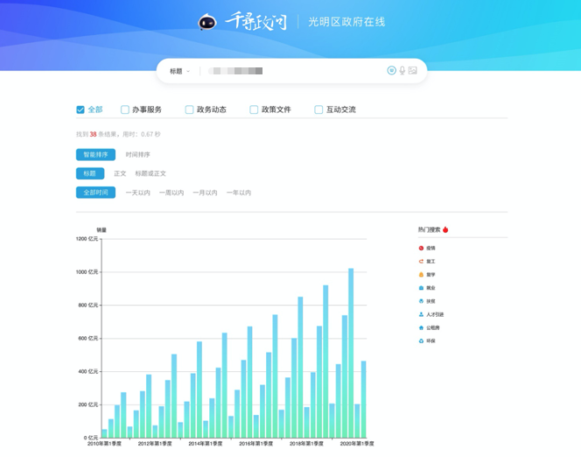This screenshot has width=581, height=457.
Task: Check the 办事服务 checkbox
Action: tap(125, 109)
